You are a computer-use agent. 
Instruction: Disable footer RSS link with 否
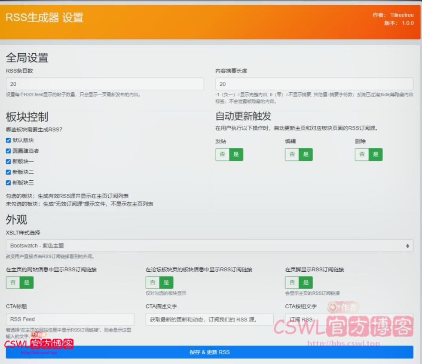[292, 282]
